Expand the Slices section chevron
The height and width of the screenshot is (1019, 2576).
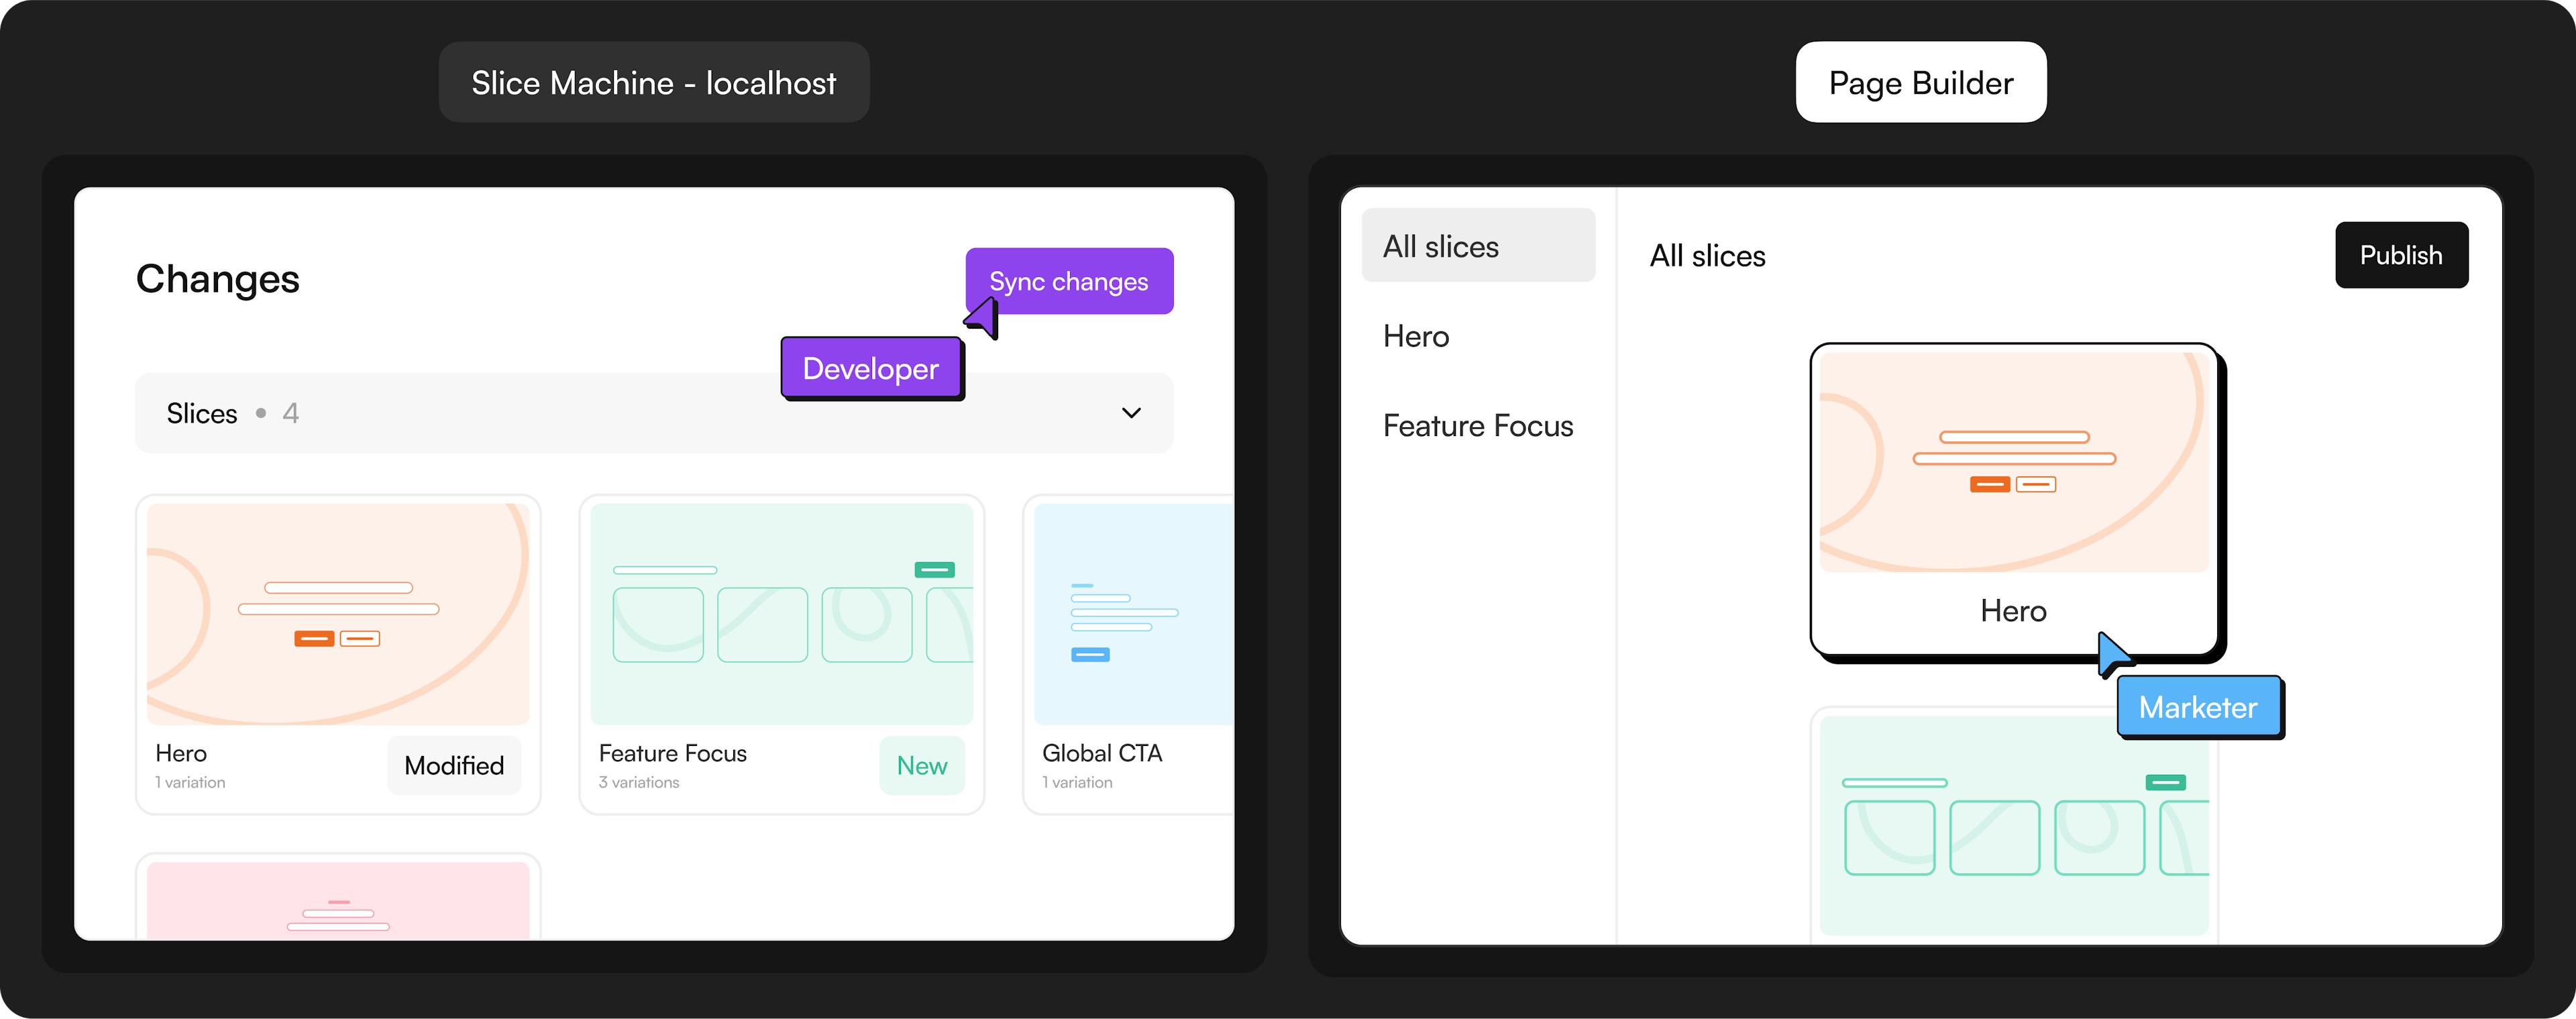tap(1131, 413)
